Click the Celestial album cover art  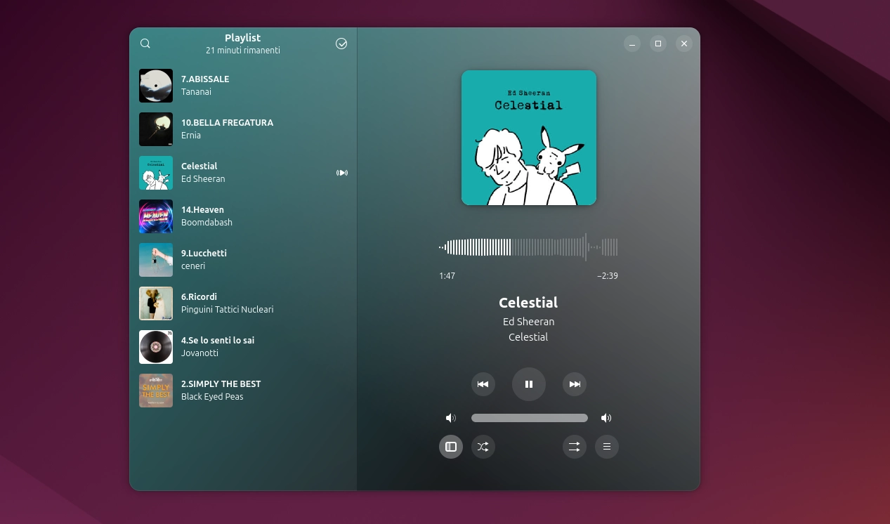(x=529, y=138)
